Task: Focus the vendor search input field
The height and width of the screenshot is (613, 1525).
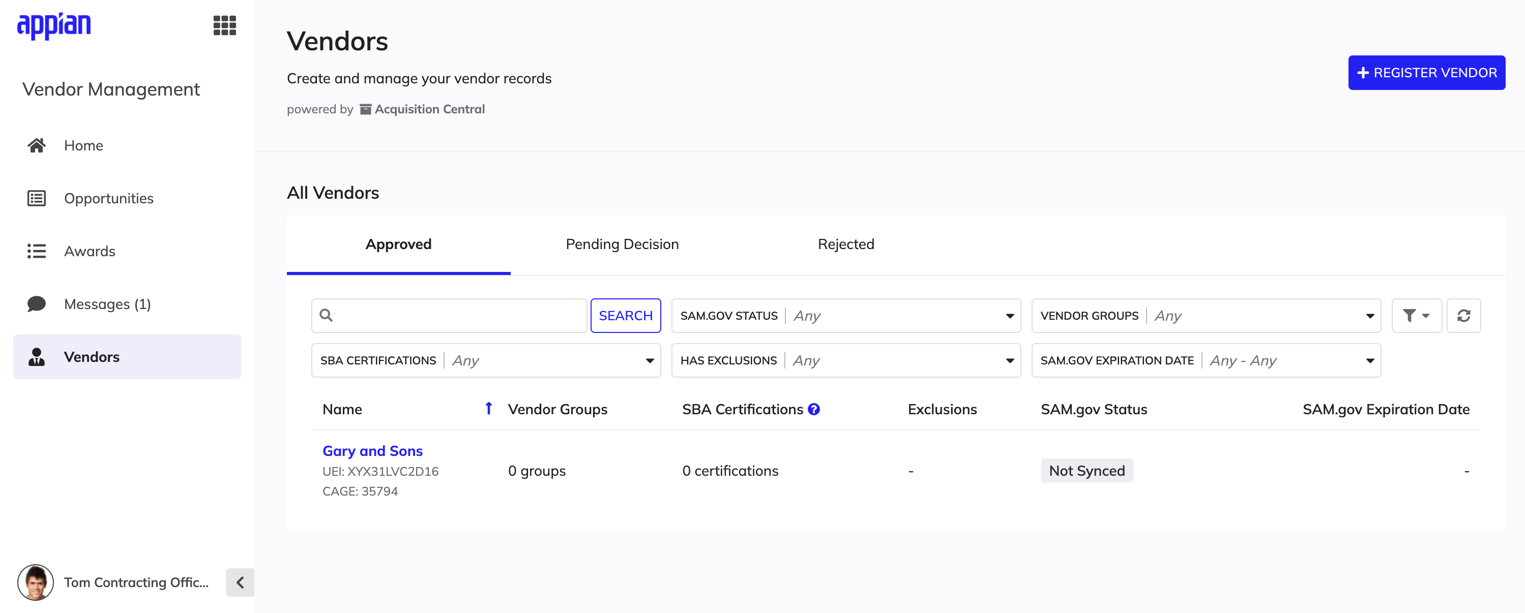Action: (449, 316)
